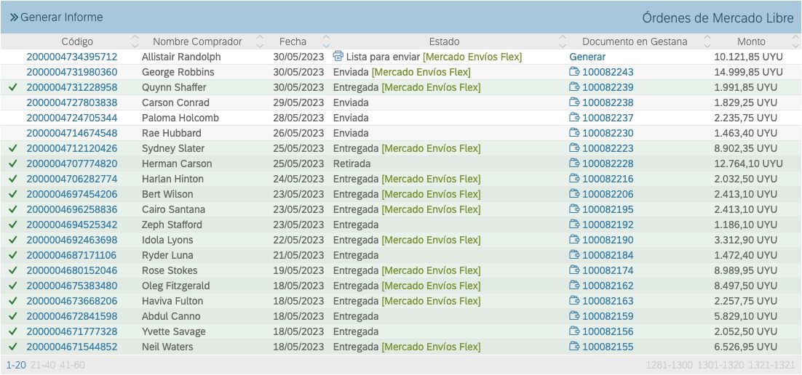Jump to last page 1321-1321

[772, 365]
